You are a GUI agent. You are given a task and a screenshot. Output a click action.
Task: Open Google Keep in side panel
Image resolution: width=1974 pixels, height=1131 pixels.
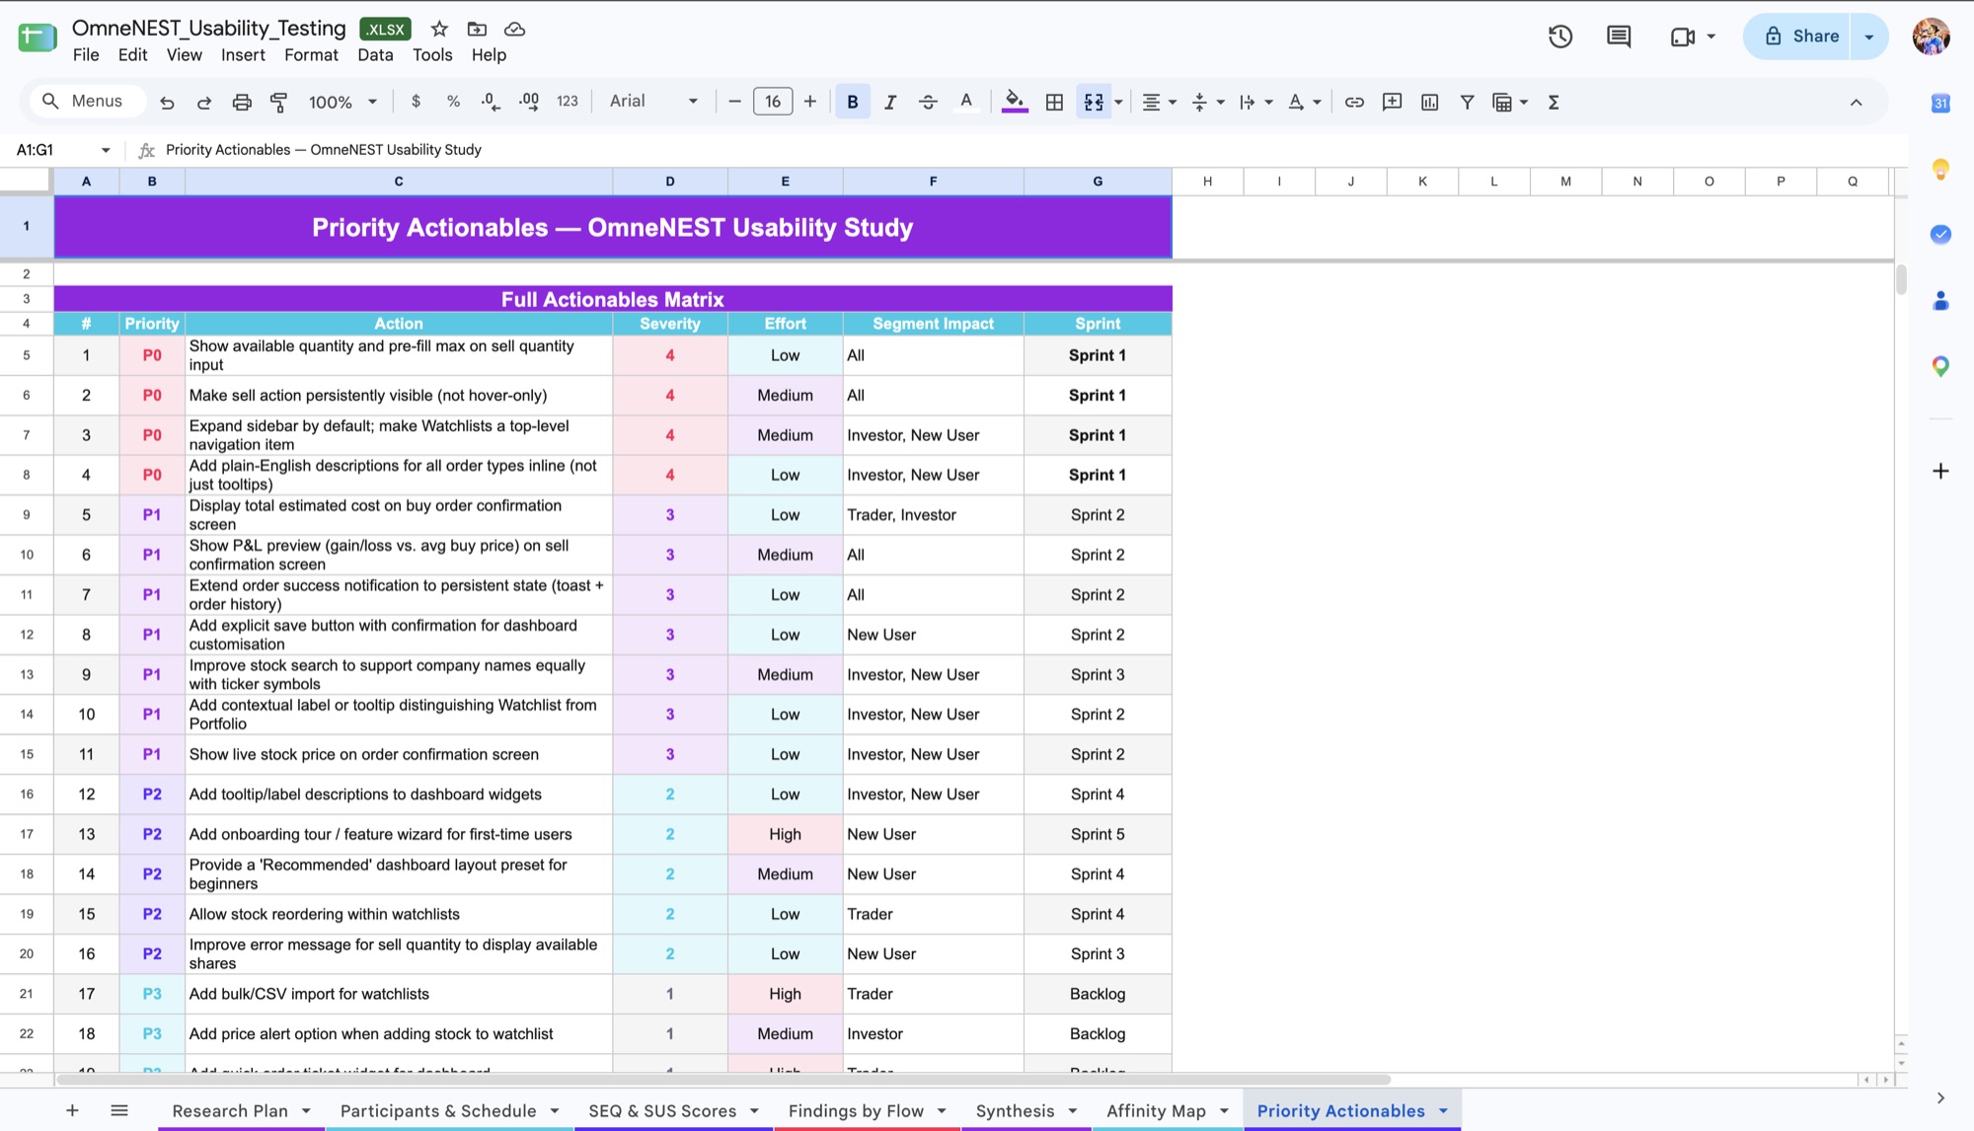pos(1940,169)
